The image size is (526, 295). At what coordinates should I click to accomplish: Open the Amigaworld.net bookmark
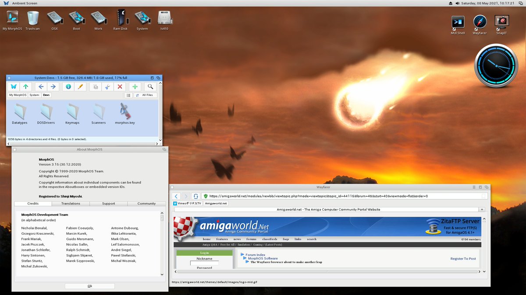[x=216, y=203]
